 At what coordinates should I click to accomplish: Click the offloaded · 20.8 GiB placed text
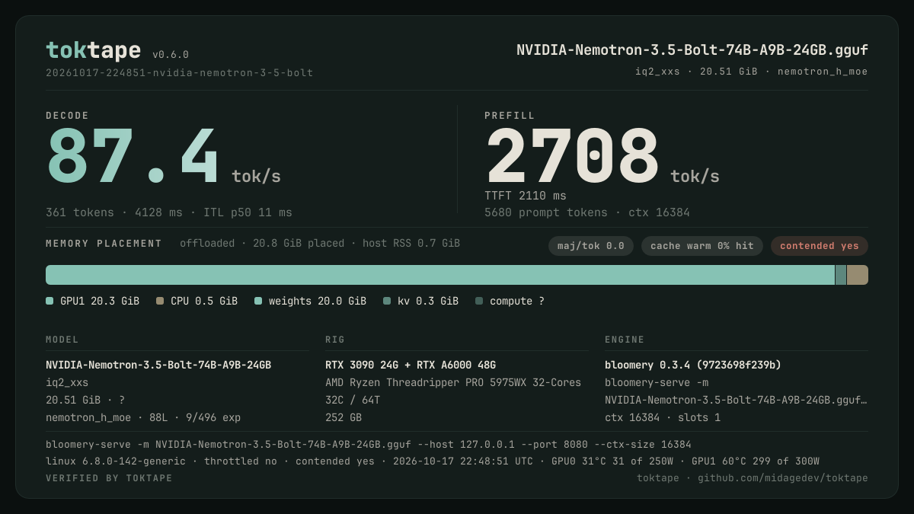pyautogui.click(x=320, y=244)
